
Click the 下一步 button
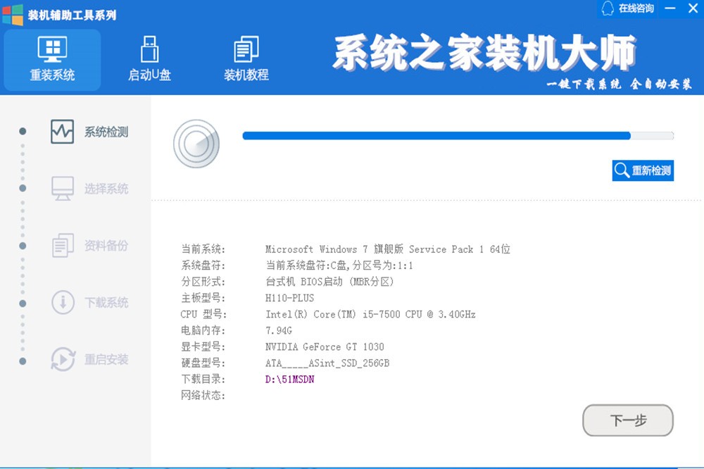tap(628, 420)
